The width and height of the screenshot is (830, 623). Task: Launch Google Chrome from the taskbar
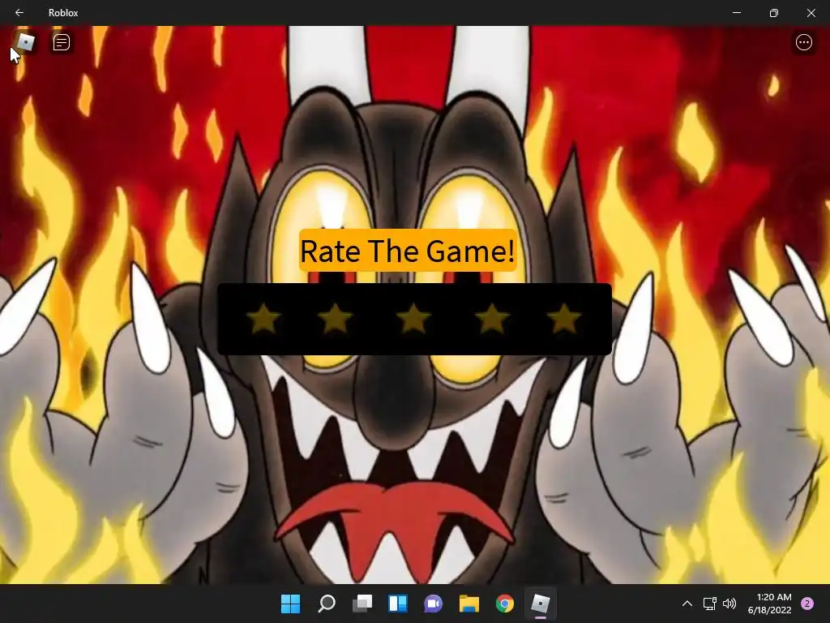(505, 604)
